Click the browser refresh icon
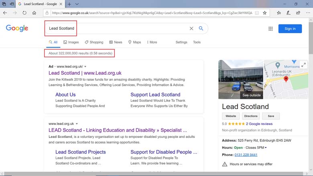The height and width of the screenshot is (176, 313). click(x=24, y=13)
